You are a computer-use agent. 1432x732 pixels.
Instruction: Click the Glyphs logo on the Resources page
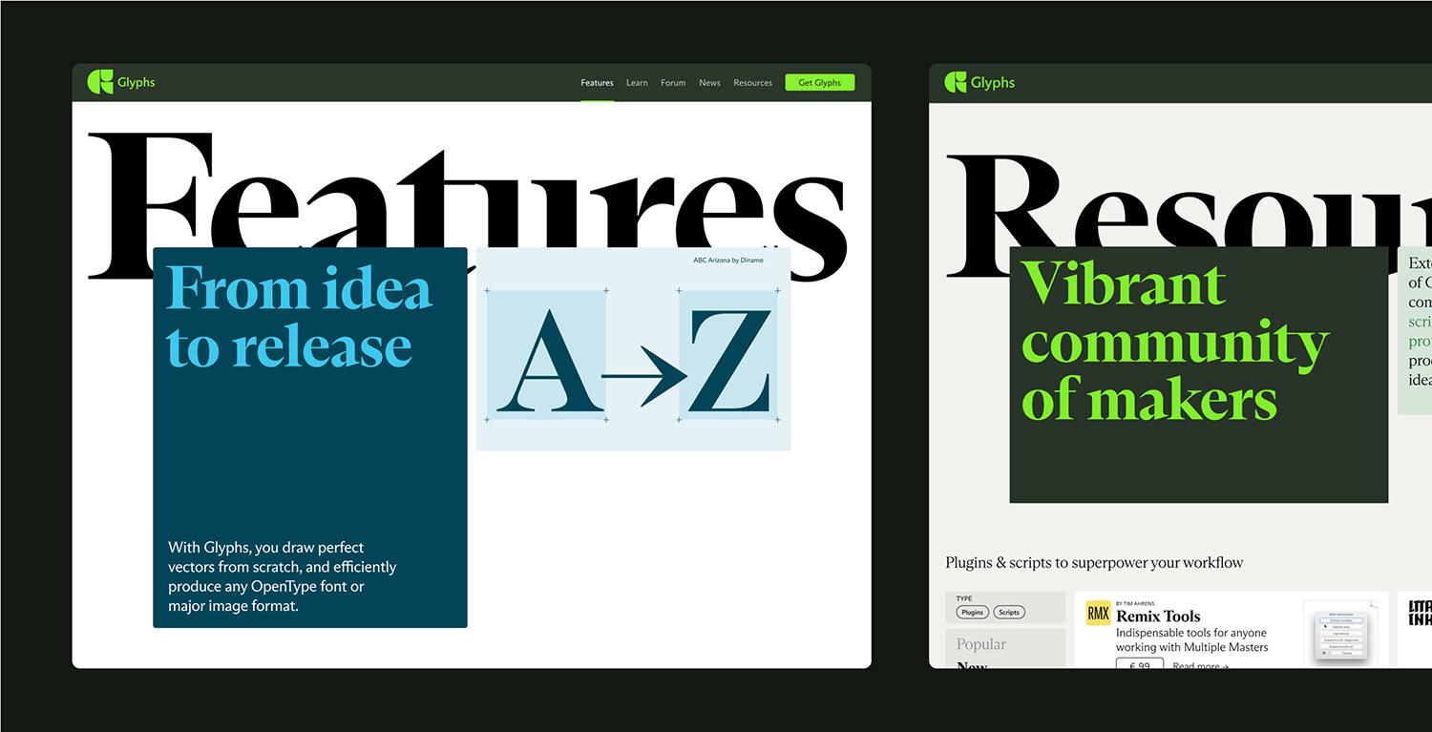[979, 82]
